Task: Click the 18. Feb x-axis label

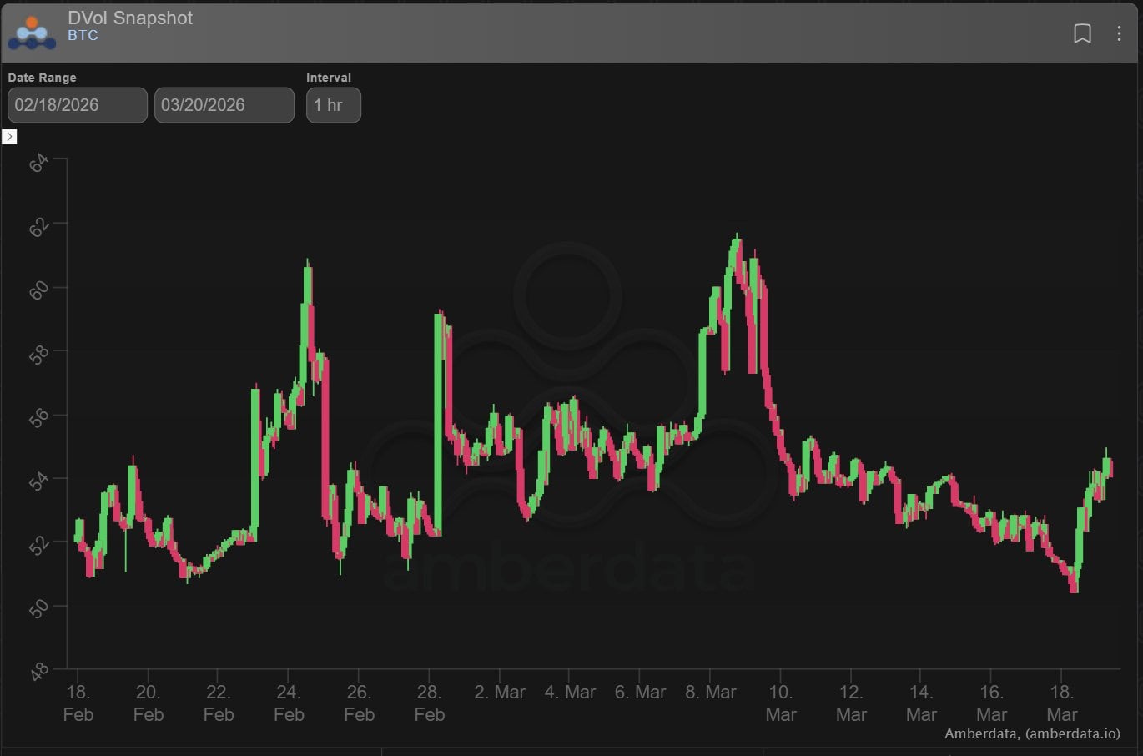Action: pos(78,703)
